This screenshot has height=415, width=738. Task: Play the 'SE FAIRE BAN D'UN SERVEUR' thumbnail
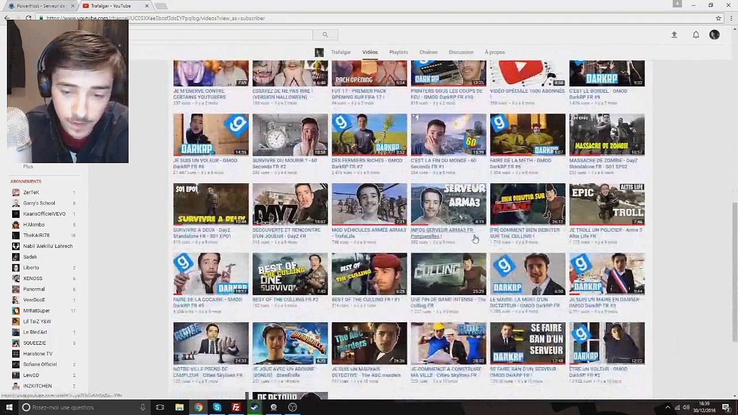click(528, 343)
